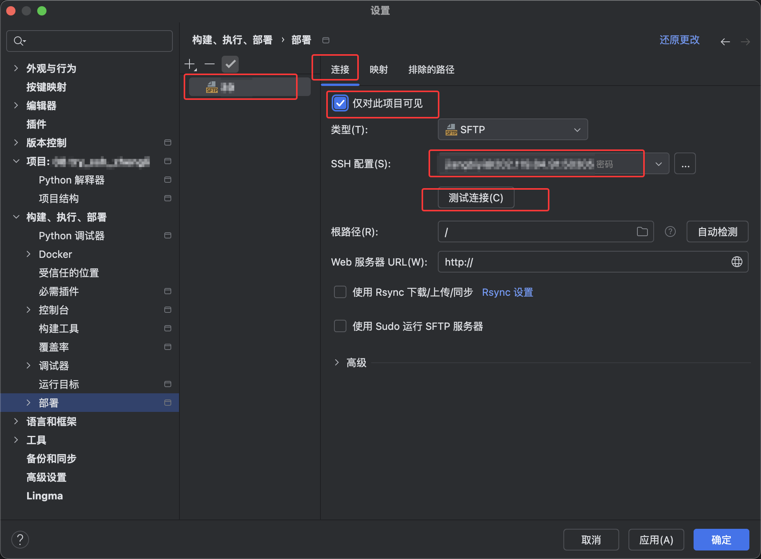Click the 测试连接 button
761x559 pixels.
click(475, 198)
